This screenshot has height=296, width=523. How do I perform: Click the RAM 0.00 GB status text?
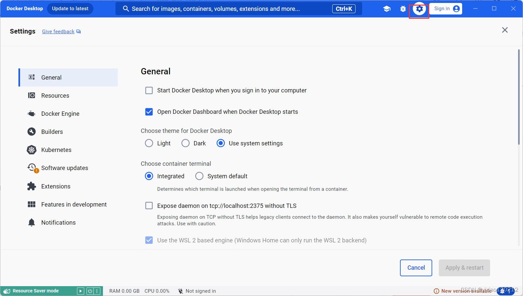click(x=124, y=291)
